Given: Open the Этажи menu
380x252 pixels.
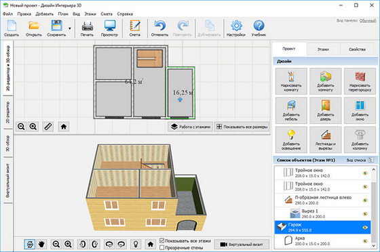Looking at the screenshot, I should click(x=90, y=14).
